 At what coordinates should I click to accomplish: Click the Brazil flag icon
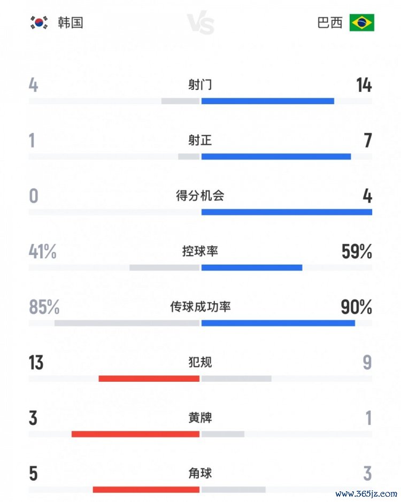(x=362, y=23)
